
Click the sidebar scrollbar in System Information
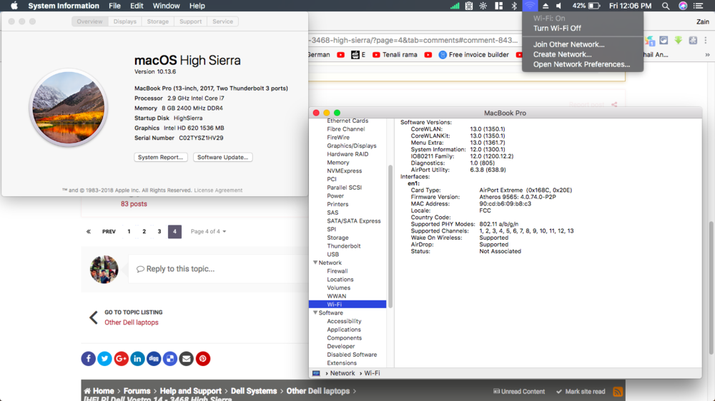tap(390, 235)
